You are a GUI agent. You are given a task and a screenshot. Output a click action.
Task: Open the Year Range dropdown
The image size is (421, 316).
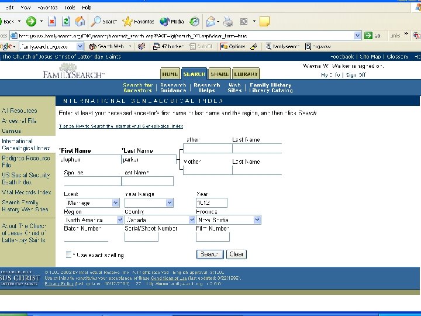pos(170,203)
